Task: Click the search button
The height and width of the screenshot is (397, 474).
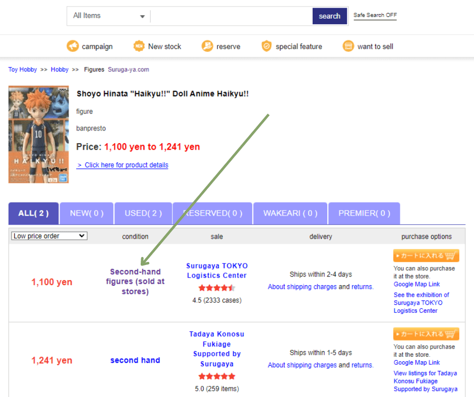Action: tap(329, 16)
